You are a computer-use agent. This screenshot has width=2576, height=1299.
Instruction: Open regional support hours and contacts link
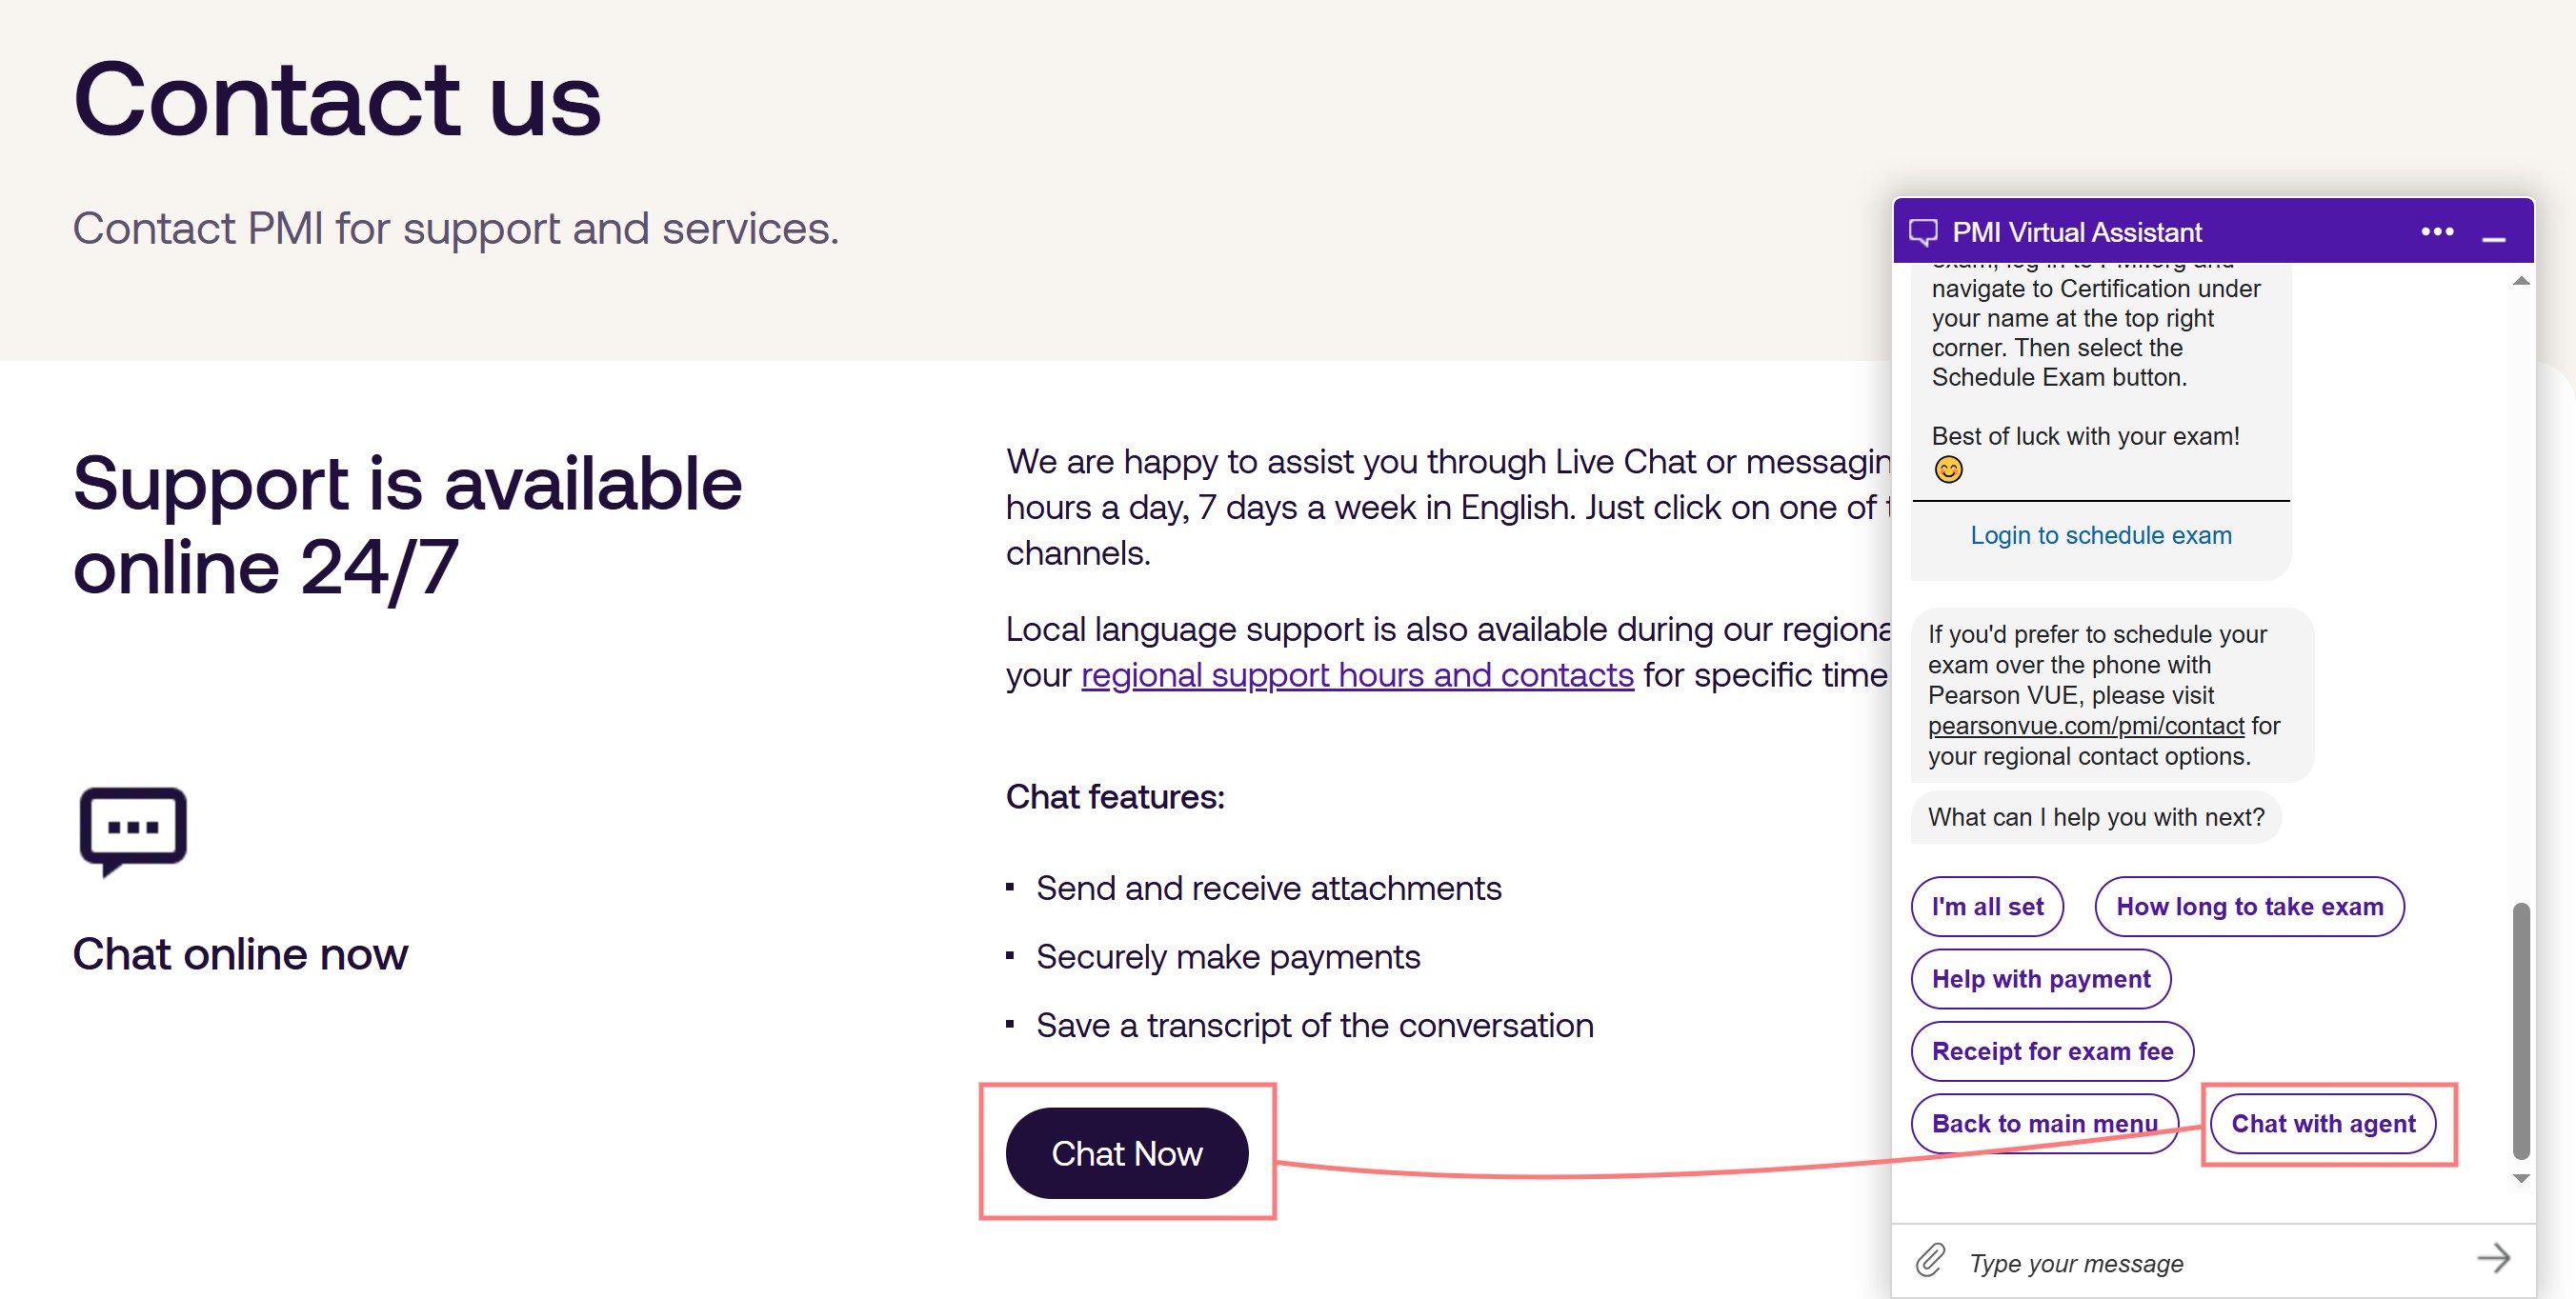point(1357,675)
